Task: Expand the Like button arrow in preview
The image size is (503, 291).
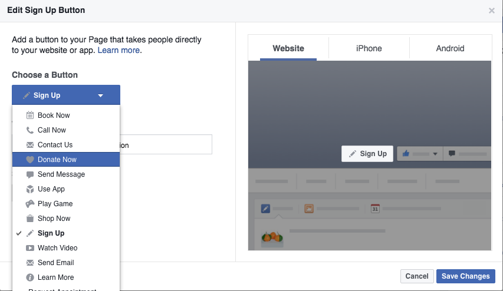Action: point(435,154)
